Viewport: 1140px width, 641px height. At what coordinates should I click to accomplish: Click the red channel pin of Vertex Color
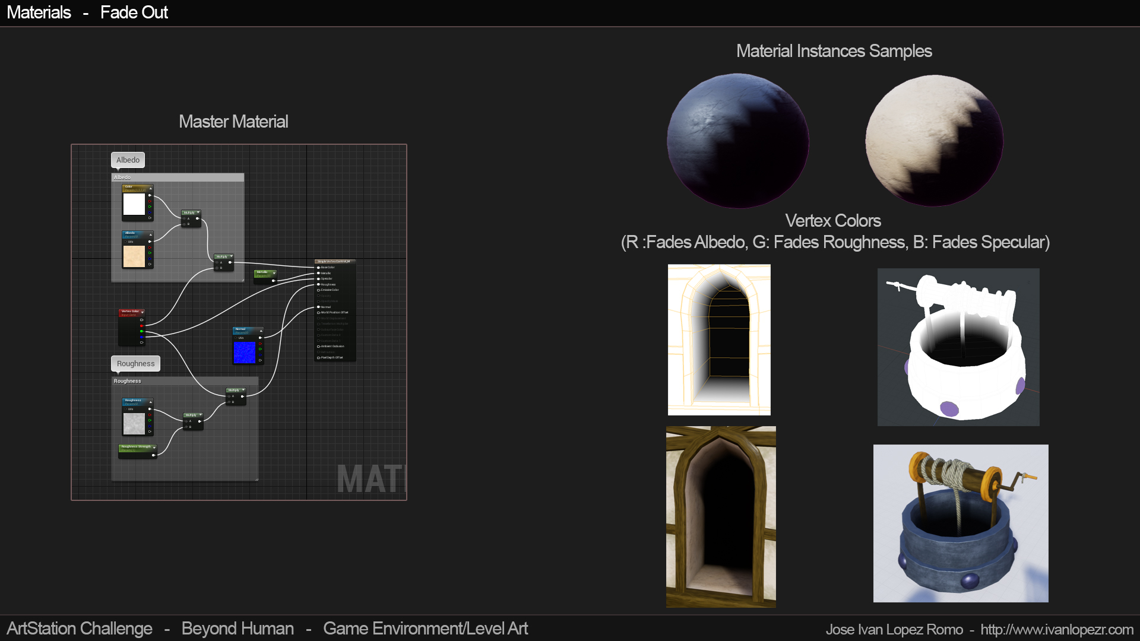coord(141,326)
